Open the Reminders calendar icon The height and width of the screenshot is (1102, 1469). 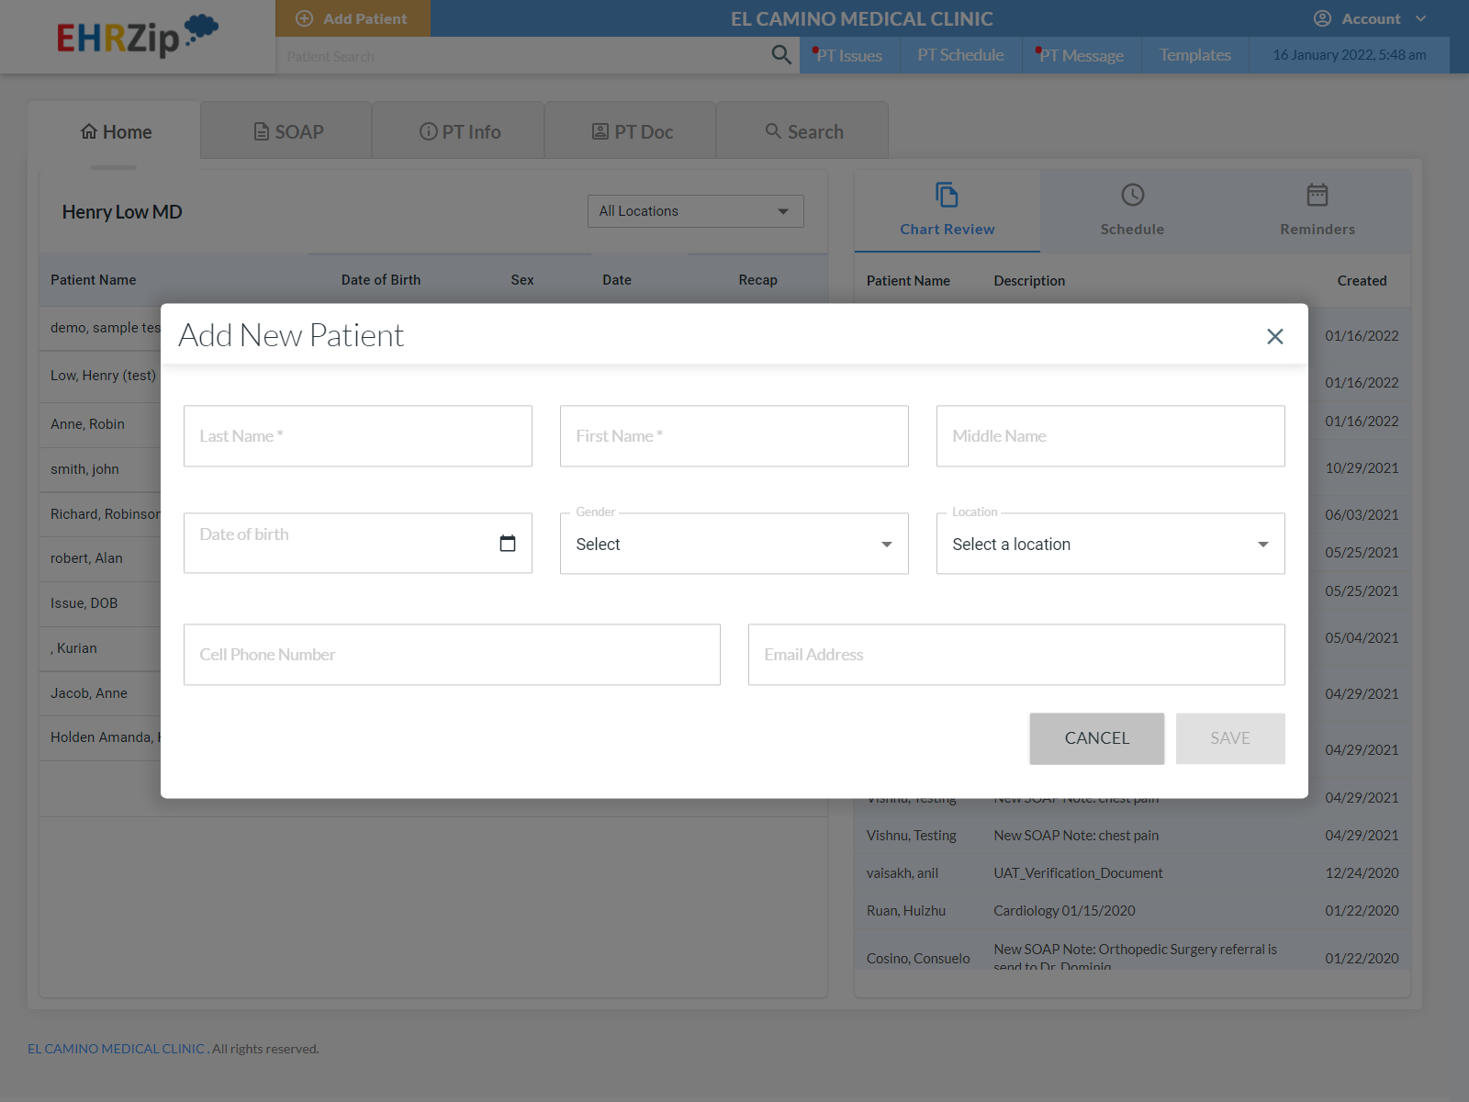pyautogui.click(x=1317, y=195)
